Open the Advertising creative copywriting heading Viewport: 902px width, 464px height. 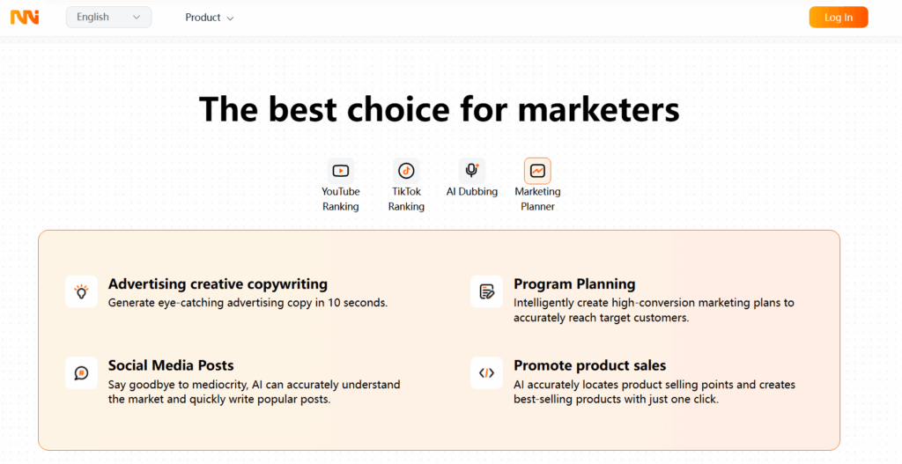coord(218,284)
